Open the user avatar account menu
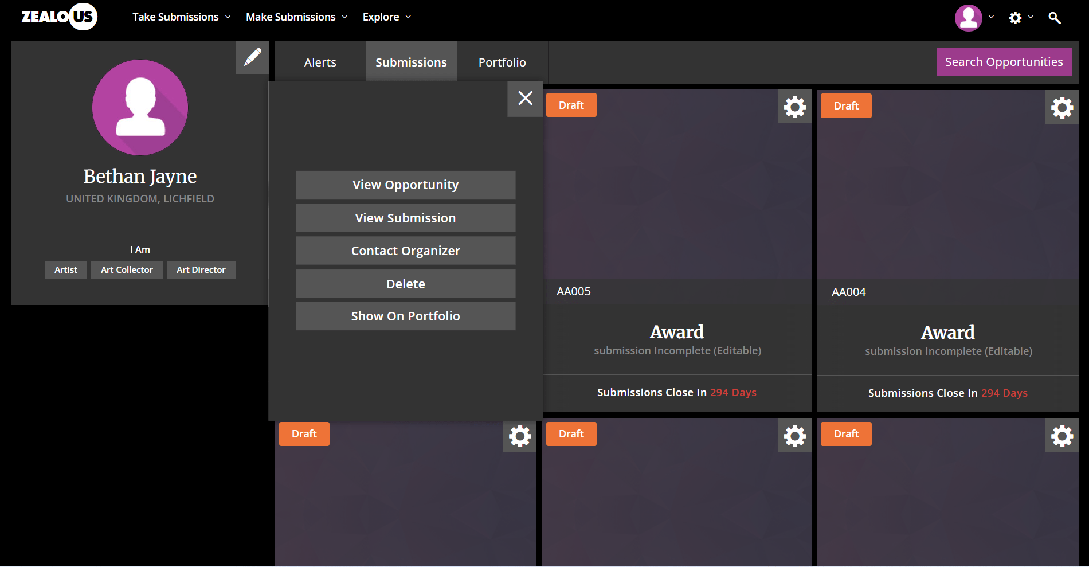The height and width of the screenshot is (567, 1089). click(969, 18)
